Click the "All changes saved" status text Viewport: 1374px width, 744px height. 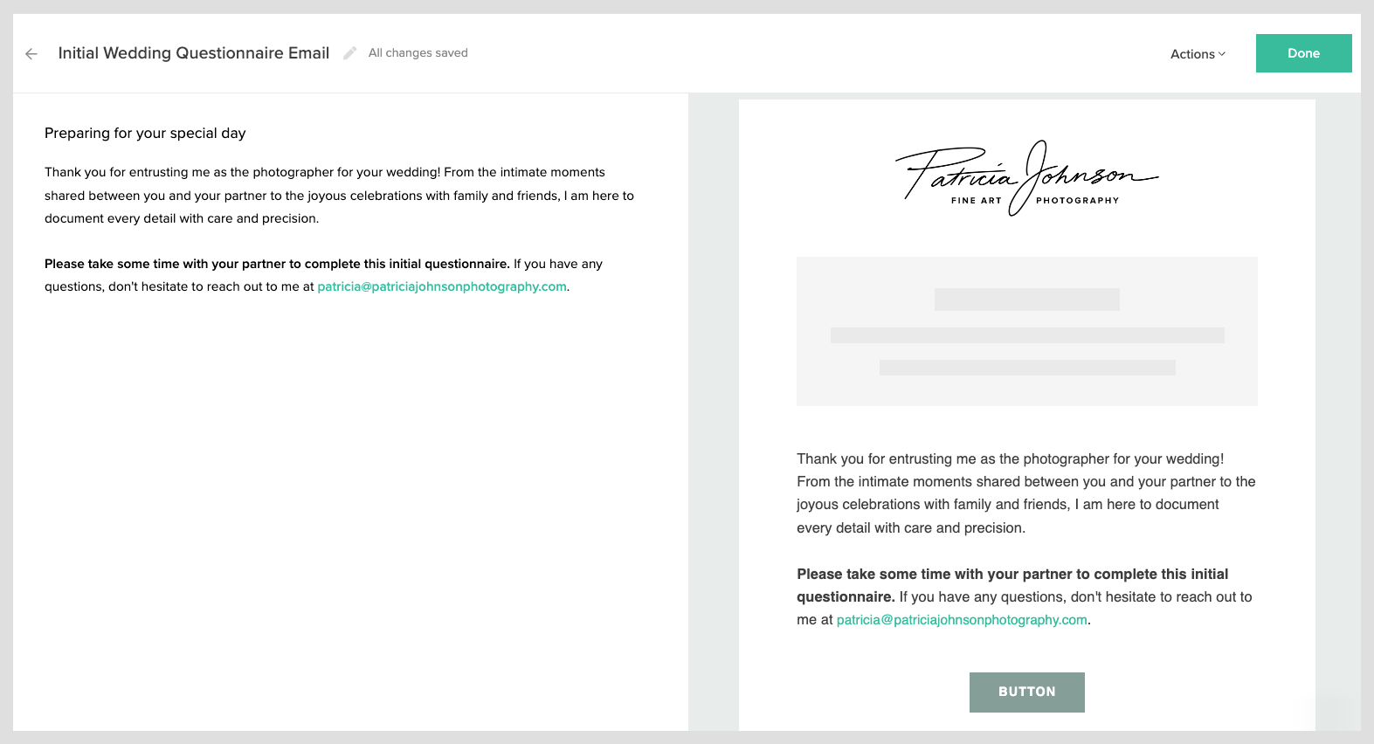tap(418, 53)
